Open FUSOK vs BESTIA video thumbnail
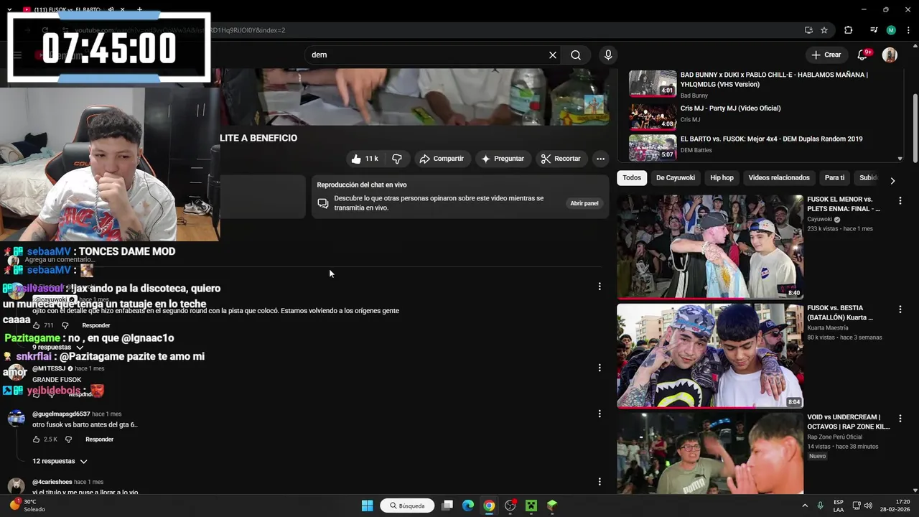This screenshot has width=919, height=517. 710,355
